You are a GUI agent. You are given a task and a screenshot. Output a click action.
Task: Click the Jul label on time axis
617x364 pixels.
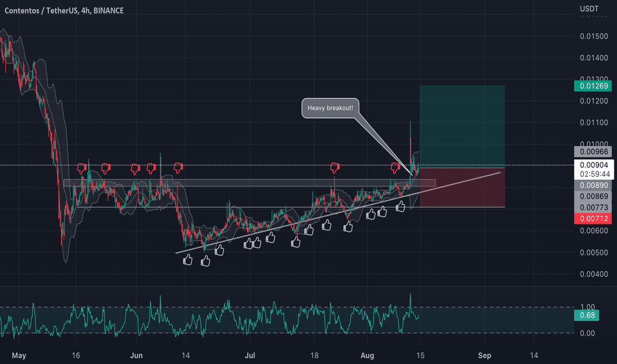(250, 356)
